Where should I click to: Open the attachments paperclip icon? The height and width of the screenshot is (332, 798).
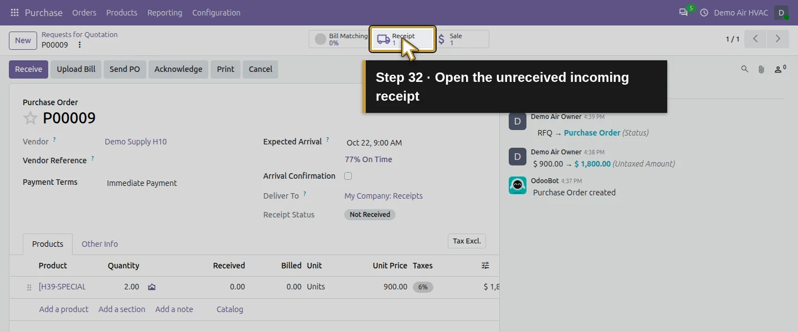(761, 69)
